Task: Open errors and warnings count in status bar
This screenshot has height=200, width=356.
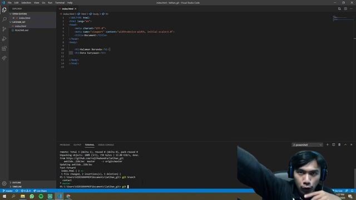Action: [26, 191]
